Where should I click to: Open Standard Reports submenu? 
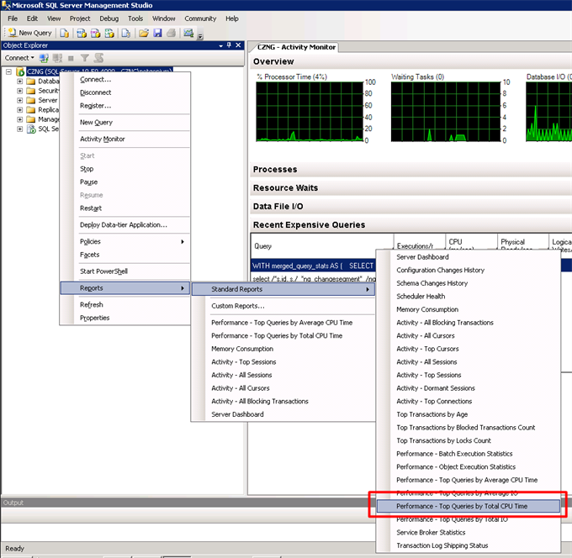pos(283,289)
